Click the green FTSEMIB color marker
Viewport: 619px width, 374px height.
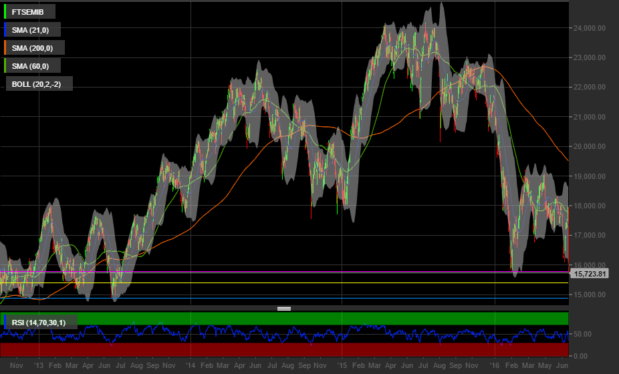pyautogui.click(x=5, y=11)
